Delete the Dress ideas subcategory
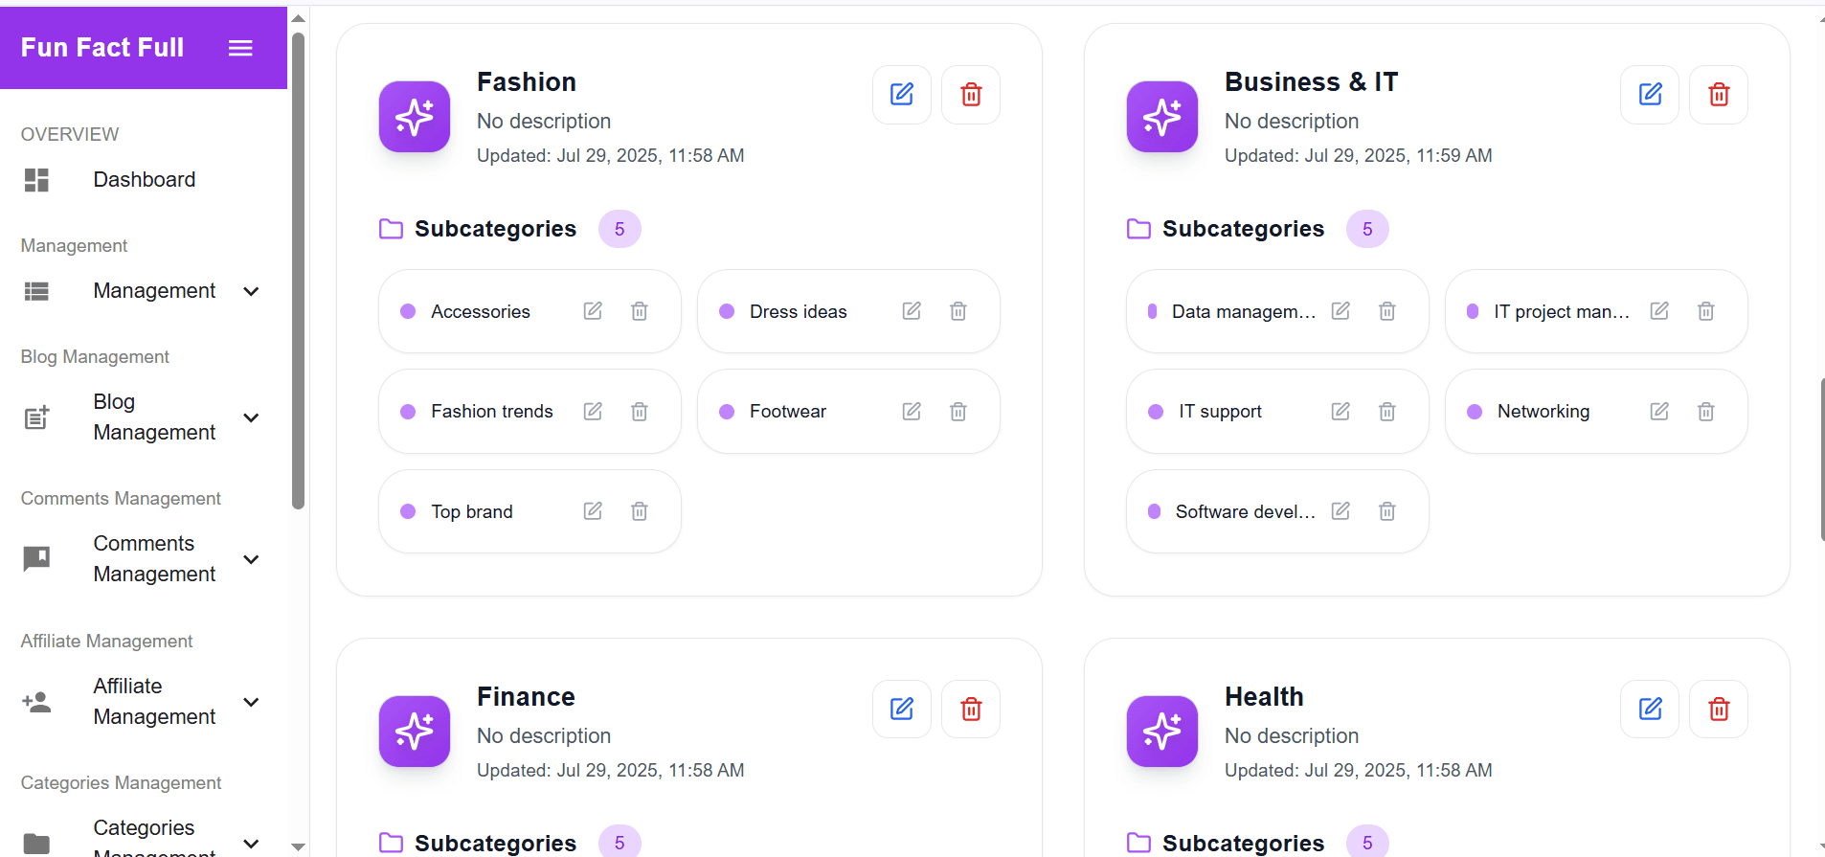Image resolution: width=1825 pixels, height=857 pixels. (958, 311)
